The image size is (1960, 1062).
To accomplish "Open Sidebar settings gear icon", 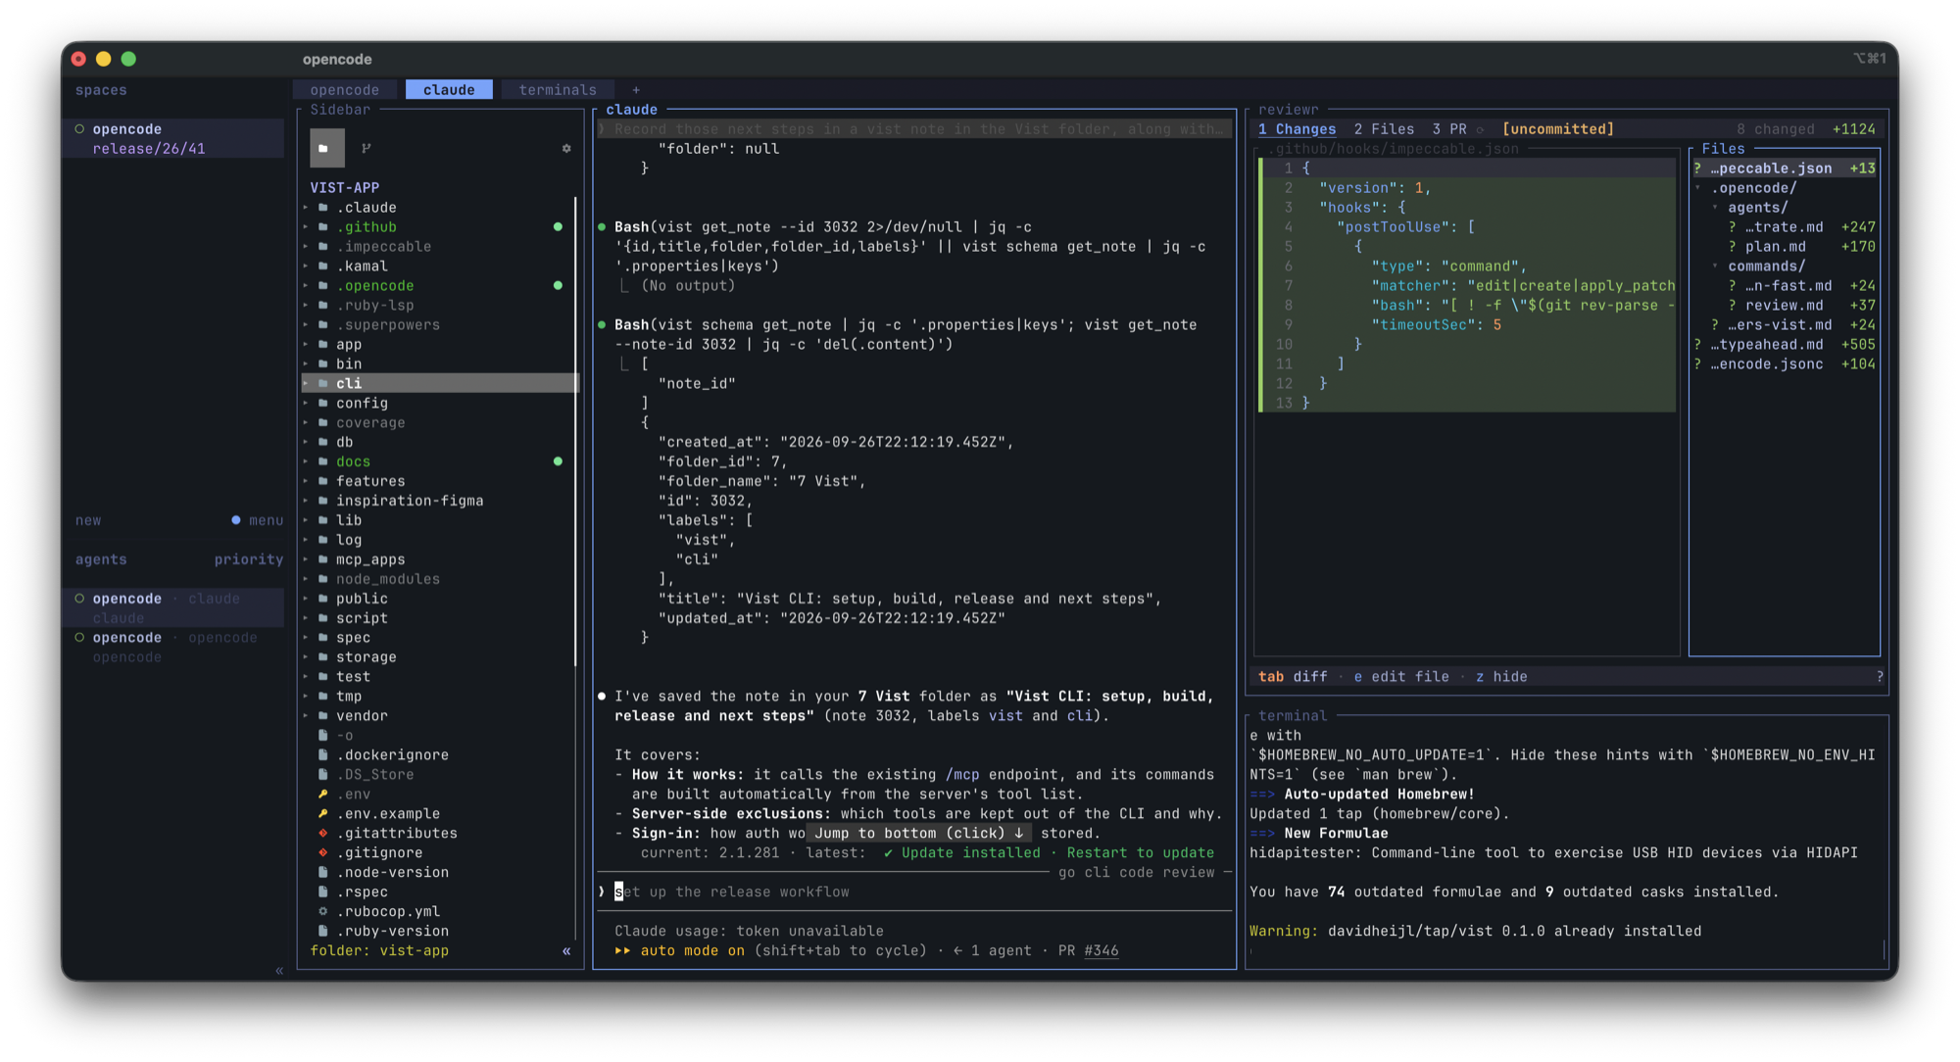I will pos(566,148).
